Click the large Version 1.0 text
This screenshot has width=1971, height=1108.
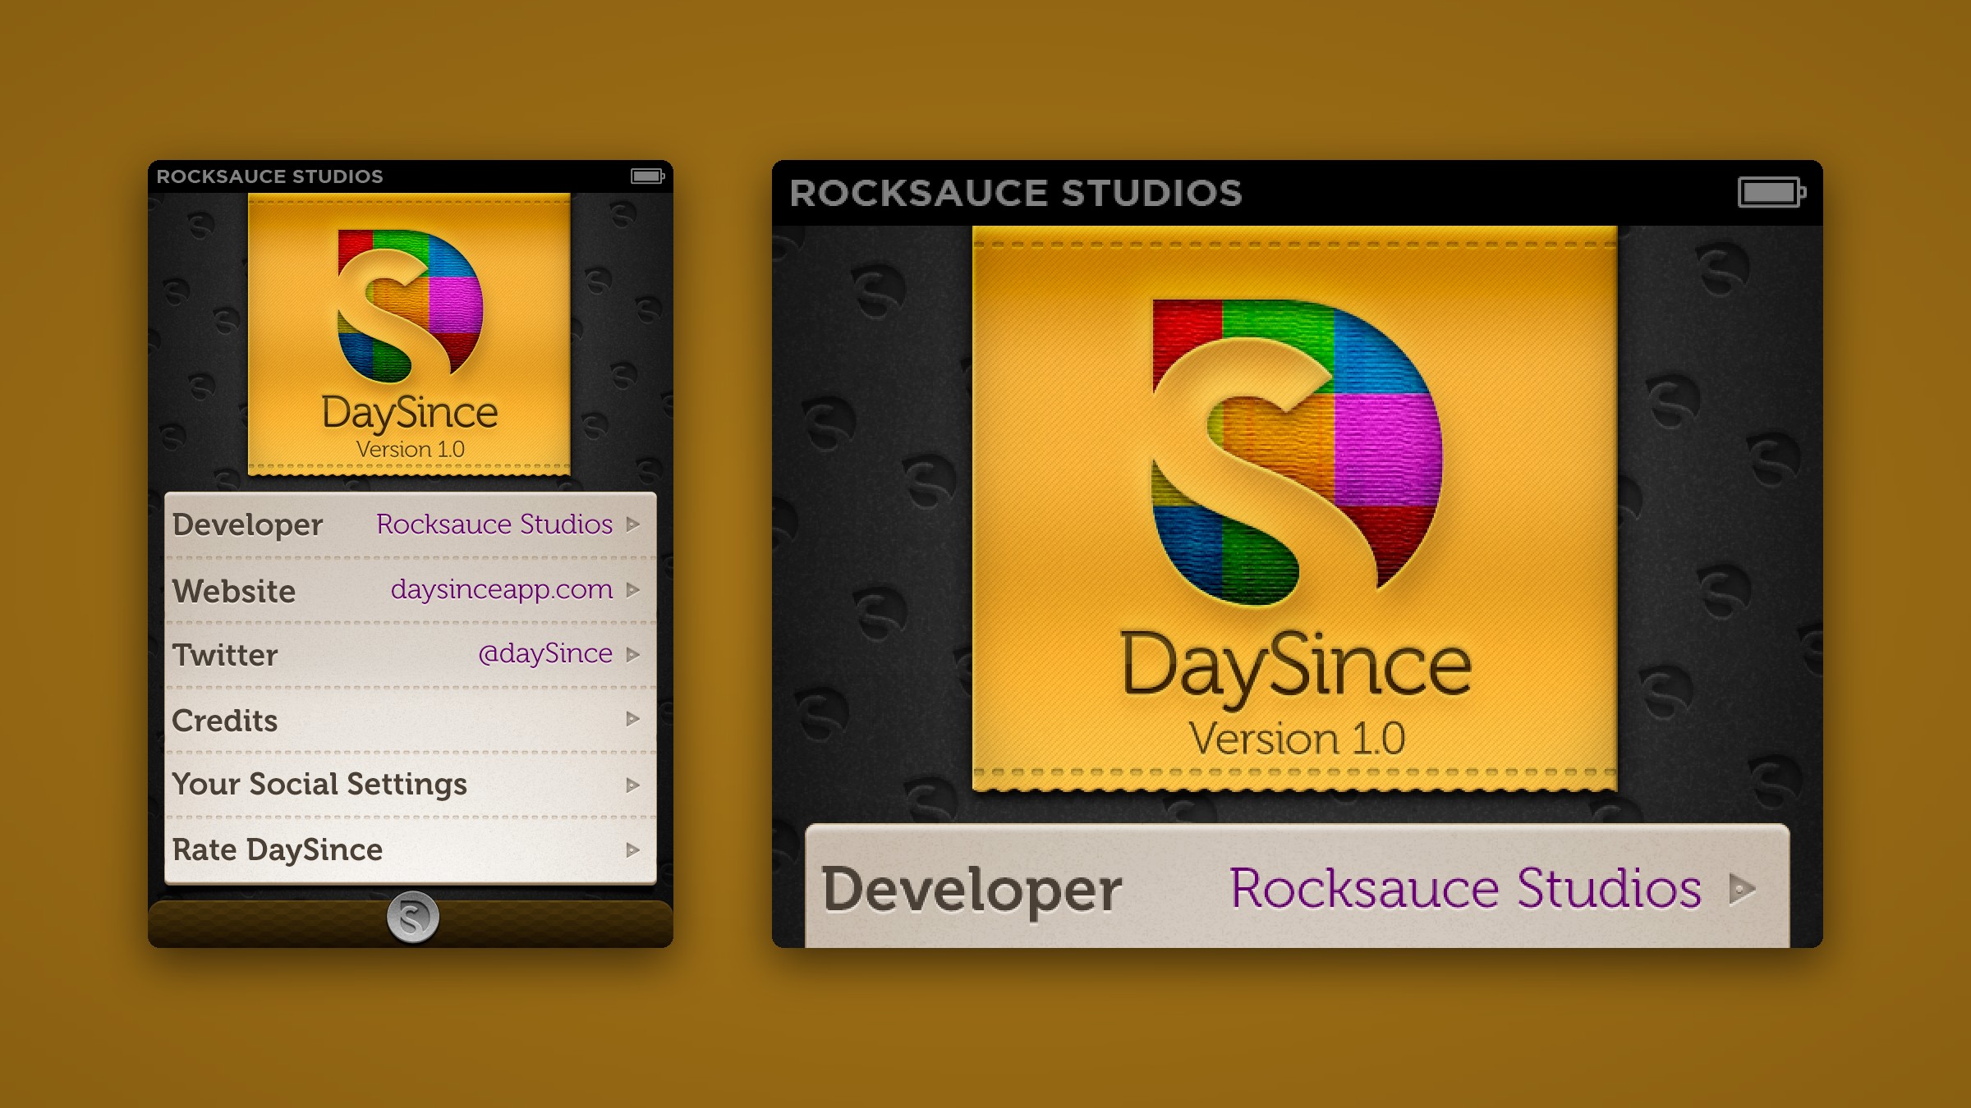[x=1297, y=739]
